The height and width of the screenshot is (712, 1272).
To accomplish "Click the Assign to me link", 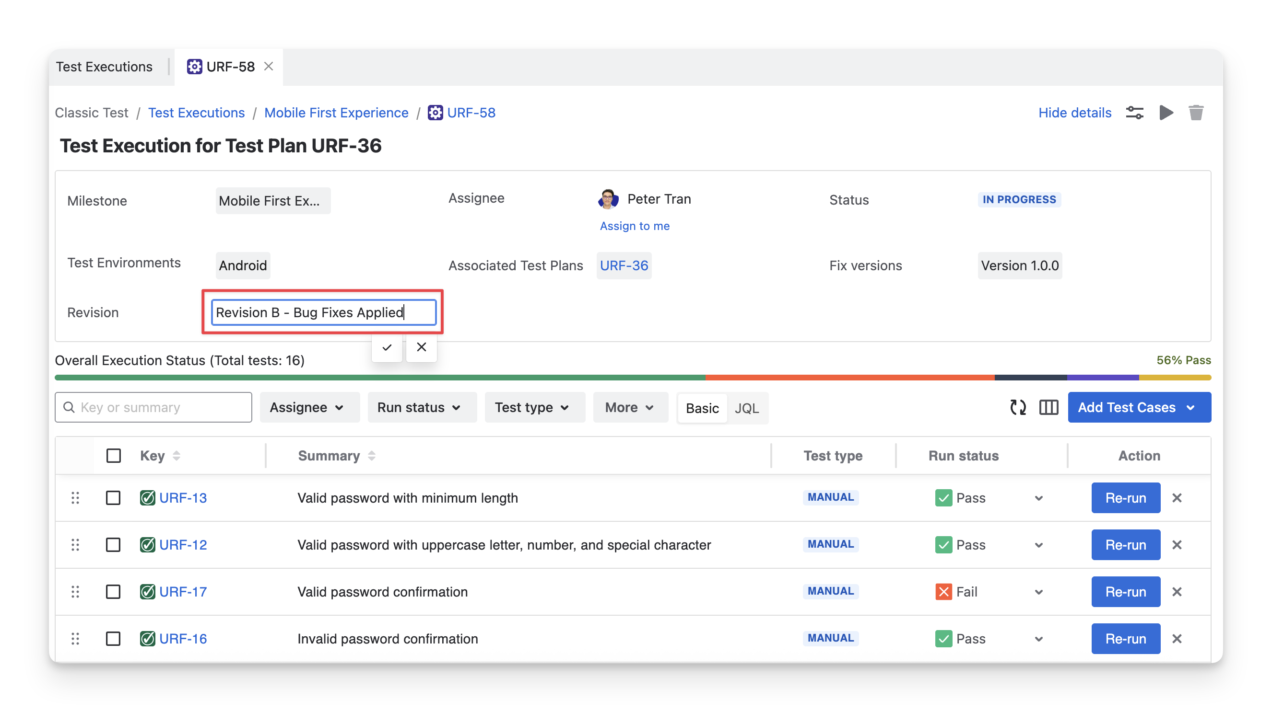I will (x=635, y=226).
